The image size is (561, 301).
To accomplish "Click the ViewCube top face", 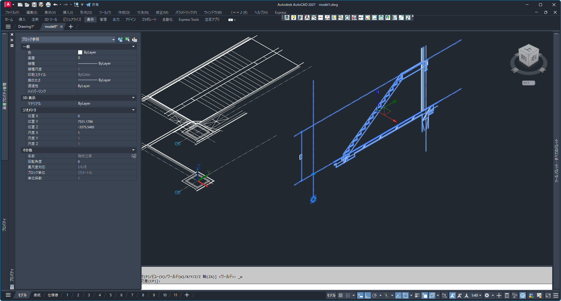I will click(528, 49).
